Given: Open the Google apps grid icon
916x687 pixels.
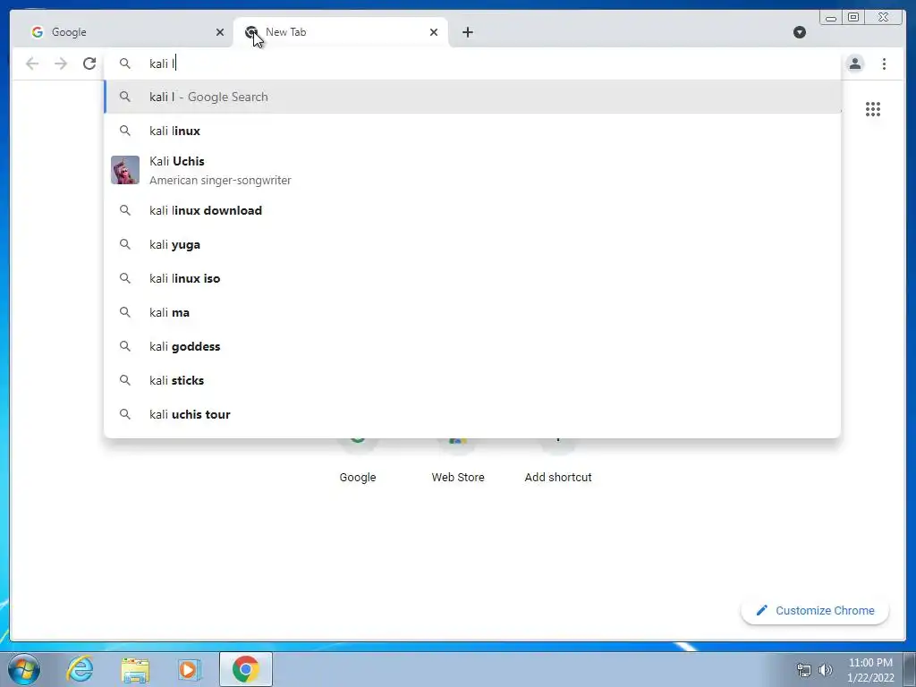Looking at the screenshot, I should 873,108.
